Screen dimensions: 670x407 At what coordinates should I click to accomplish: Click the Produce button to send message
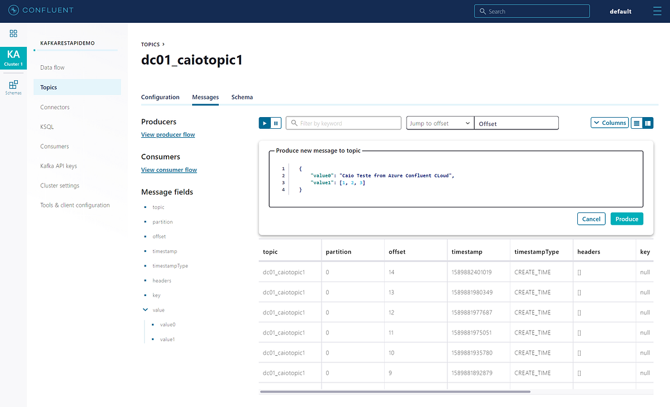[x=626, y=219]
